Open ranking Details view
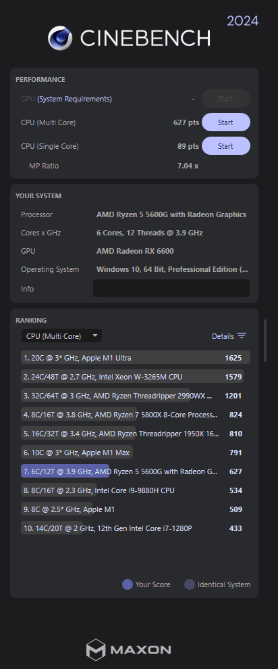Image resolution: width=278 pixels, height=669 pixels. pyautogui.click(x=223, y=336)
